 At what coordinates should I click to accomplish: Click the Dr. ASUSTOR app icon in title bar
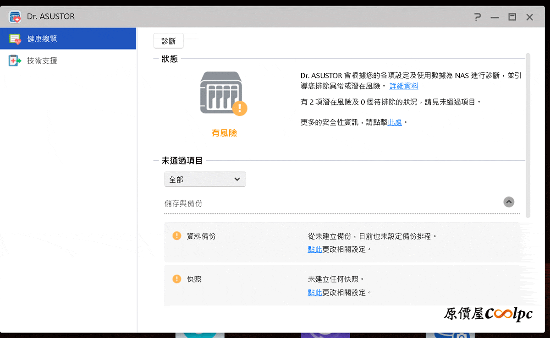coord(15,17)
